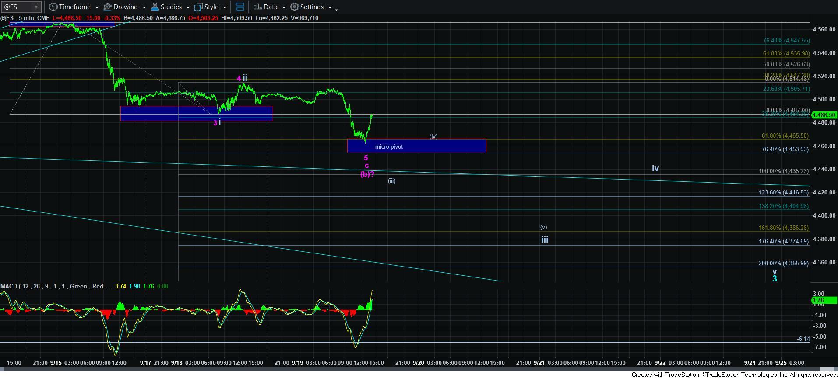This screenshot has height=378, width=838.
Task: Open the Data toolbar menu
Action: 265,7
